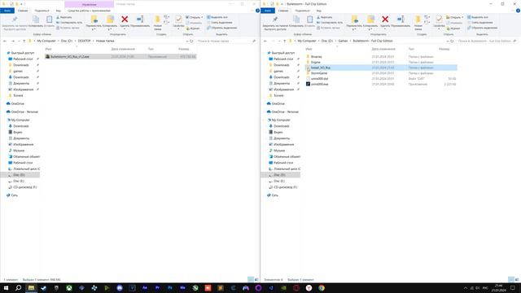Screen dimensions: 521x293
Task: Sort by Имя column in Bulletstorm window
Action: coord(309,49)
